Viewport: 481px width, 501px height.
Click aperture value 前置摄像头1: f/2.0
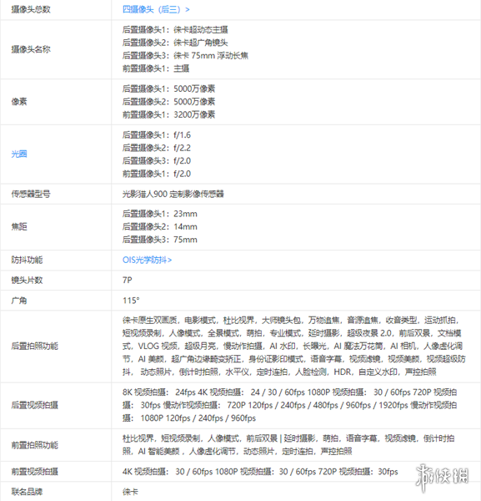pos(157,174)
